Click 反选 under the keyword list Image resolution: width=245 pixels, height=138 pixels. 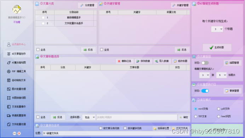point(182,50)
